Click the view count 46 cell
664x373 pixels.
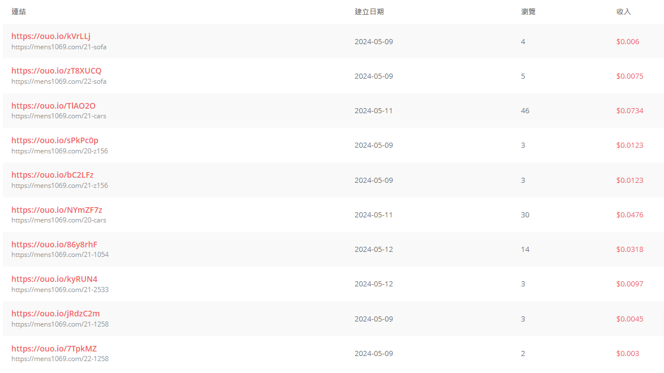coord(525,111)
